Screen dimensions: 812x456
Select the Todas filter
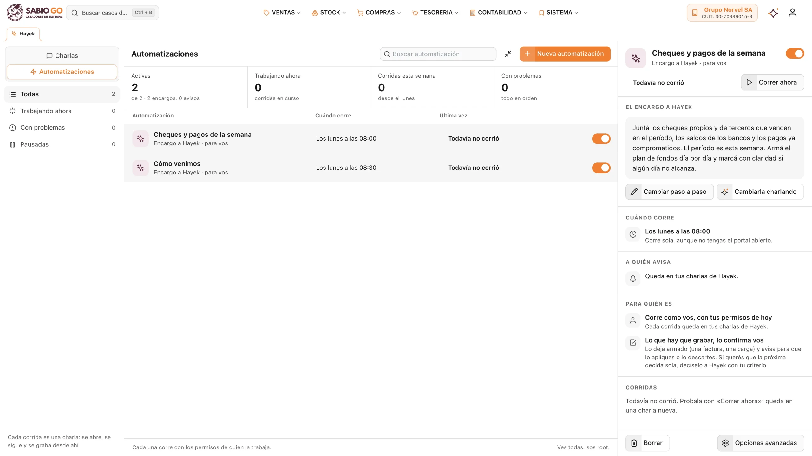pyautogui.click(x=62, y=94)
